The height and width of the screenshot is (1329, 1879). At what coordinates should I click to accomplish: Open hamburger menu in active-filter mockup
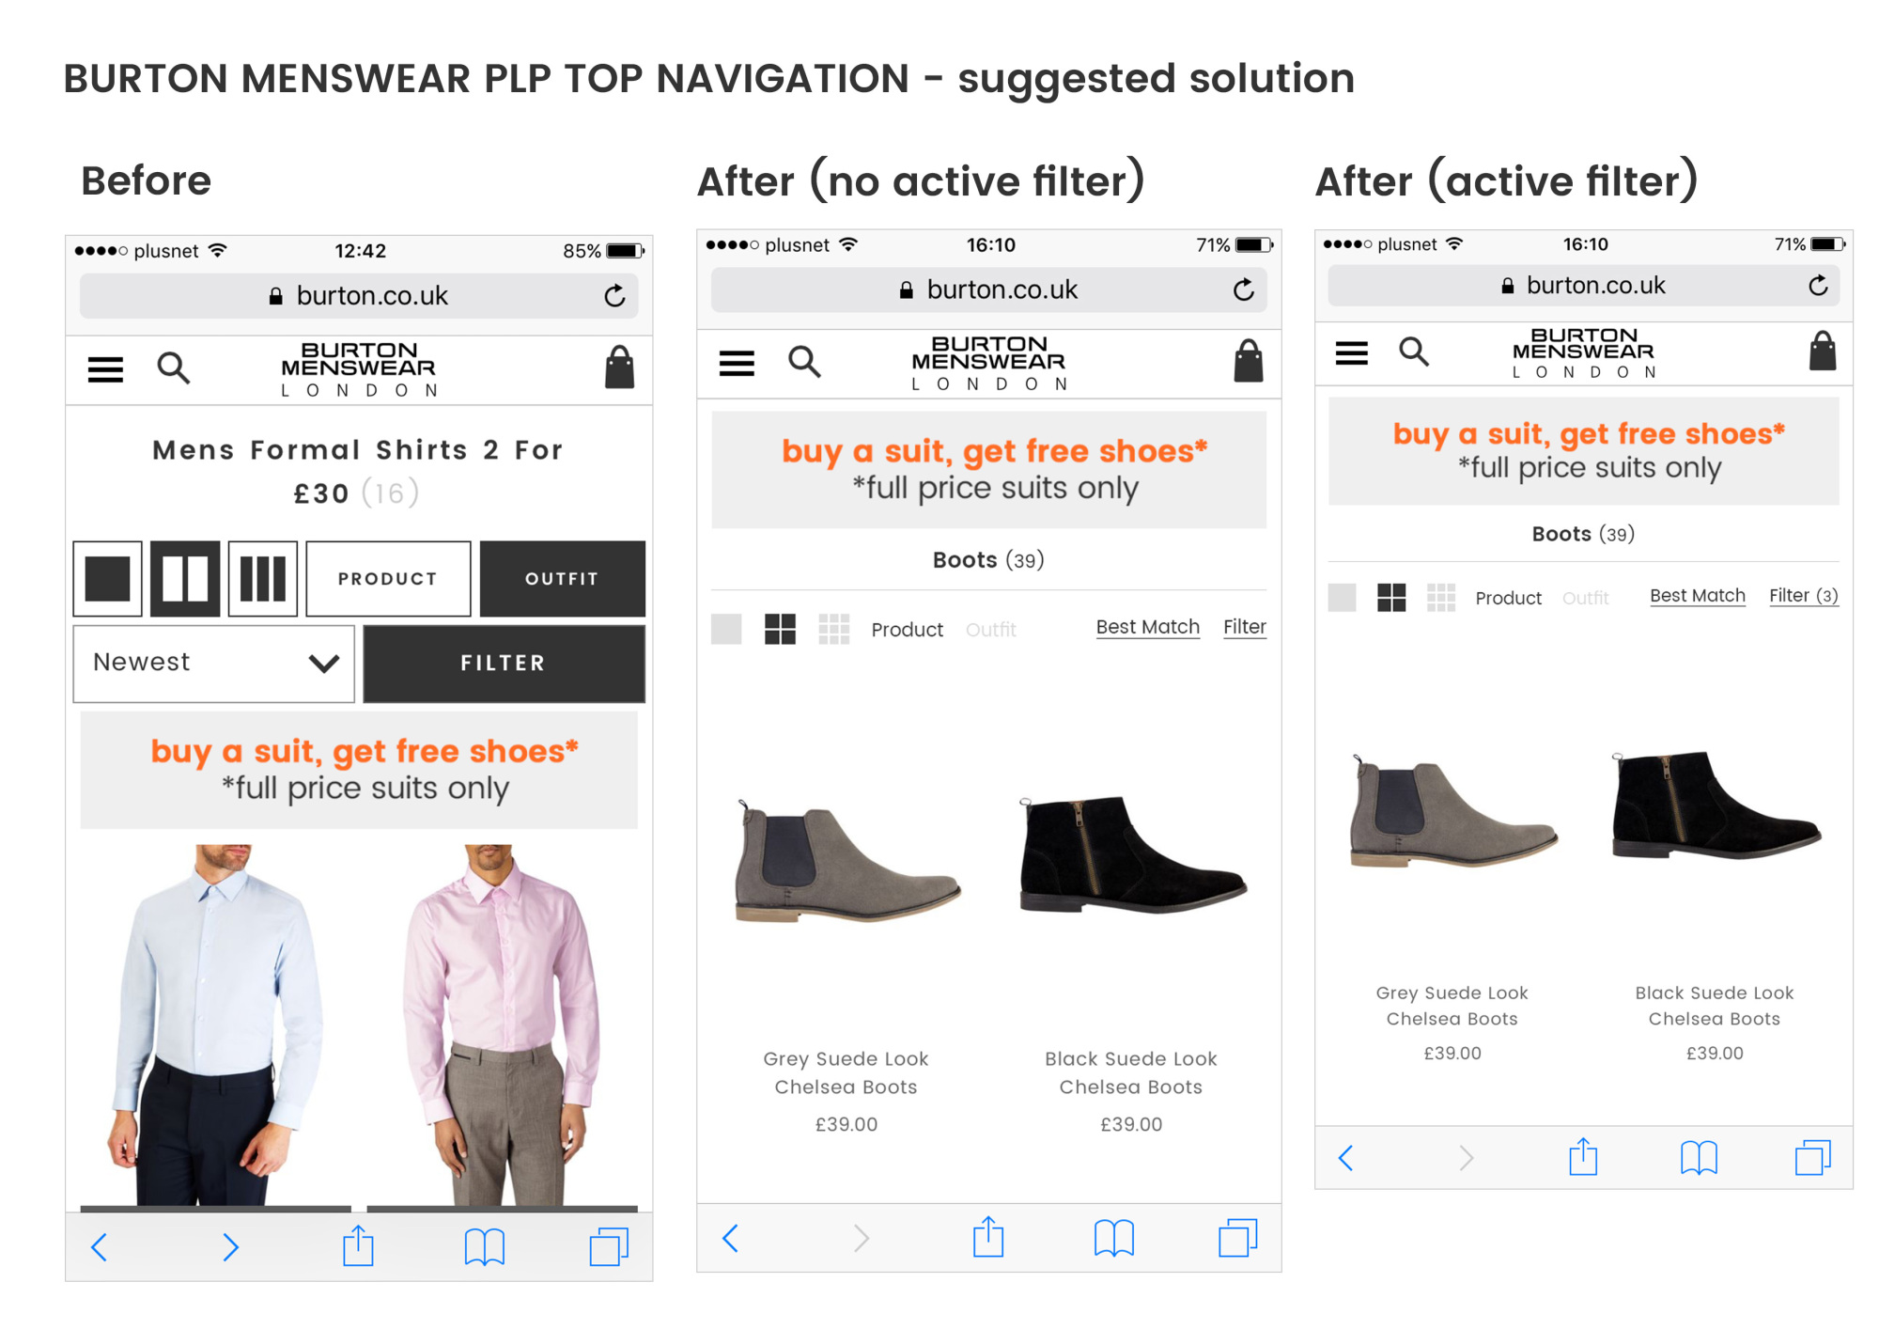[x=1352, y=353]
